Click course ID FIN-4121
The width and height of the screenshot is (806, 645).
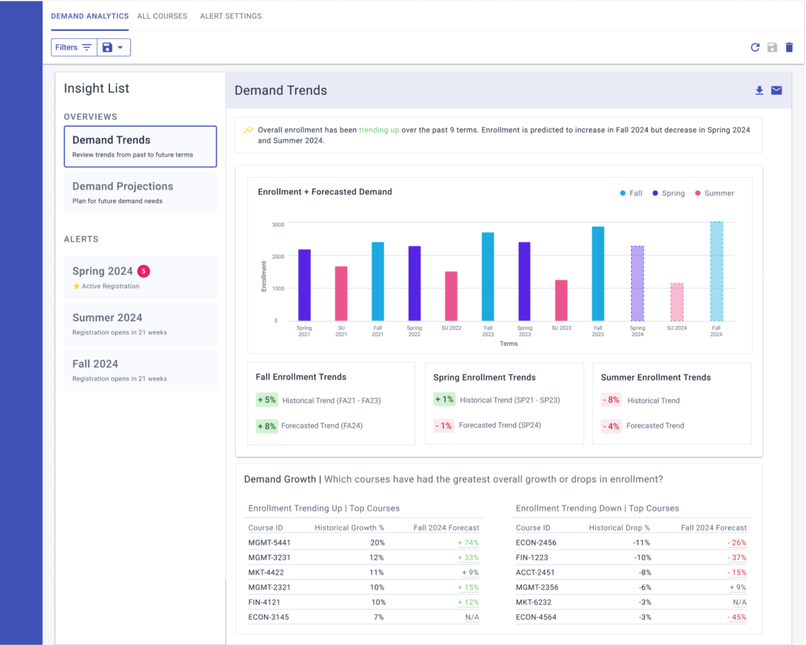pyautogui.click(x=265, y=602)
